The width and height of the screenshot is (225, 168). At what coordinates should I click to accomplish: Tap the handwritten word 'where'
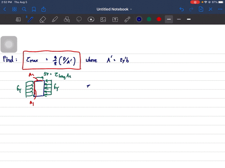(x=91, y=60)
